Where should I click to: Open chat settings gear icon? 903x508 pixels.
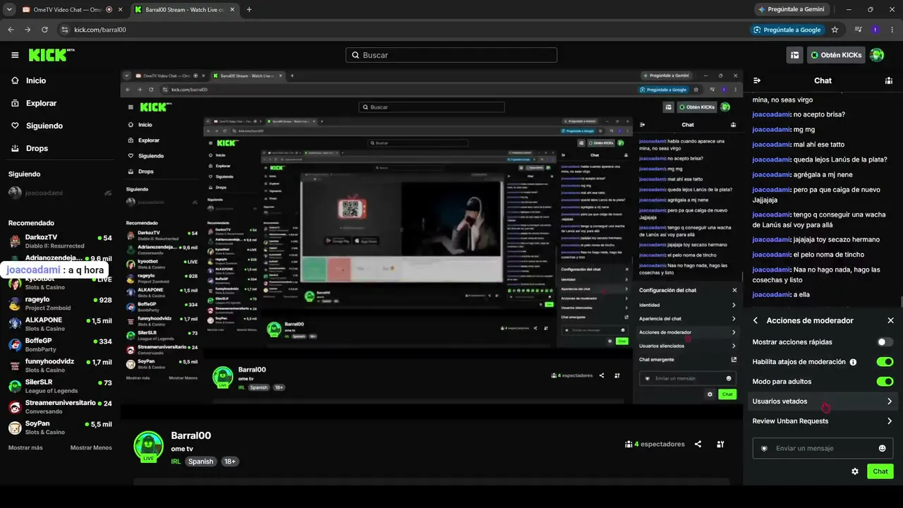tap(855, 471)
